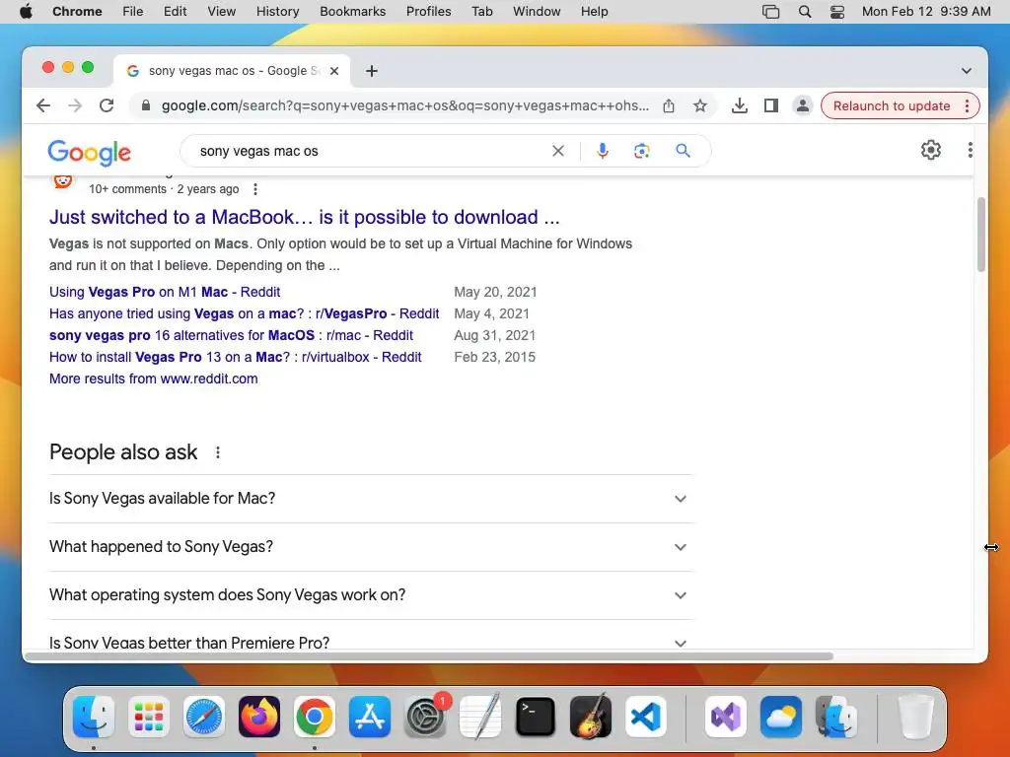Submit search with magnifier icon

click(683, 151)
